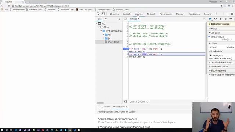Open the Memory tab
The image size is (235, 132).
click(180, 14)
